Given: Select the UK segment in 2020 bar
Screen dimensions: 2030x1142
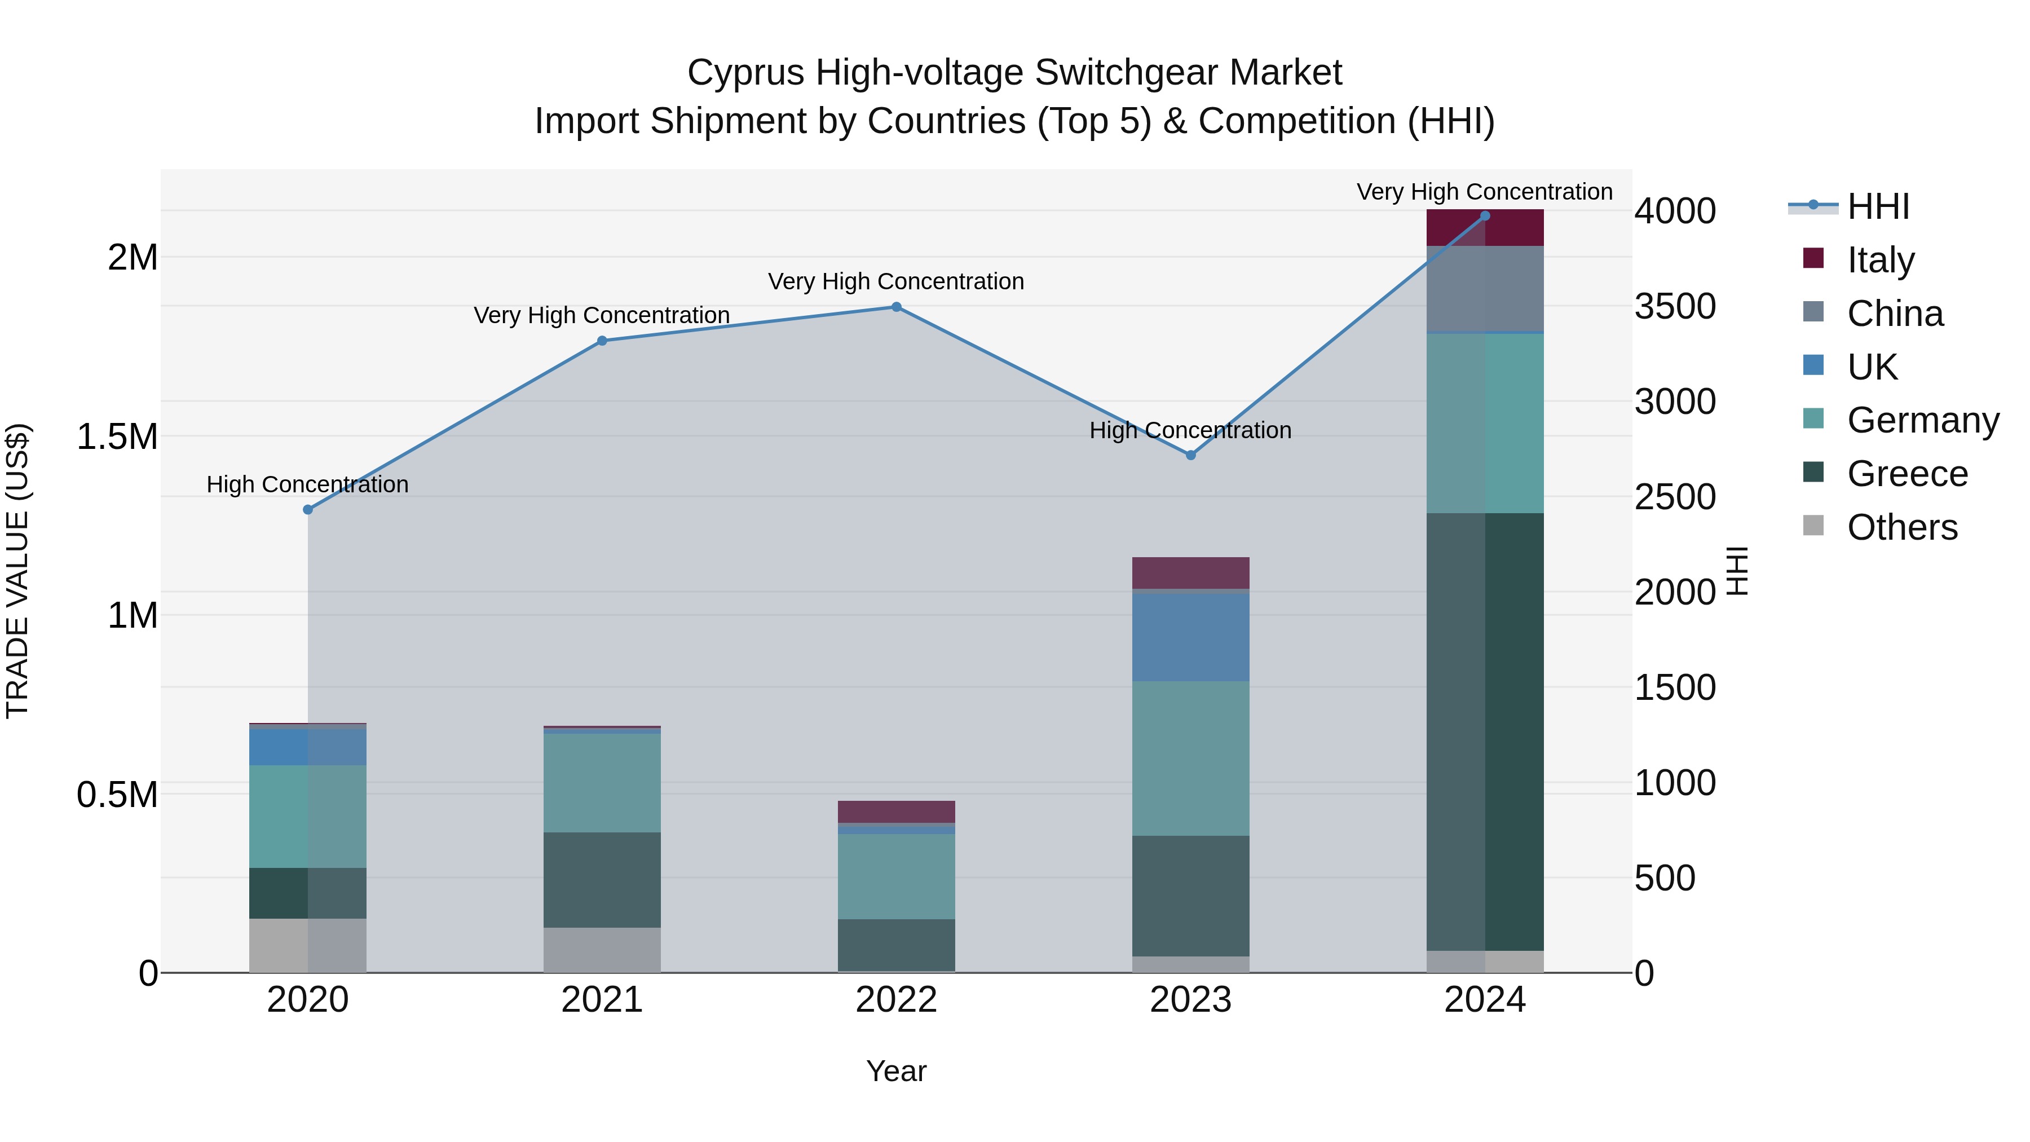Looking at the screenshot, I should [308, 747].
